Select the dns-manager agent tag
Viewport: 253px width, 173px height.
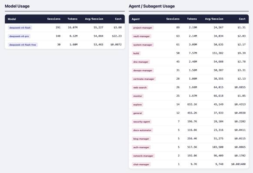(x=141, y=62)
